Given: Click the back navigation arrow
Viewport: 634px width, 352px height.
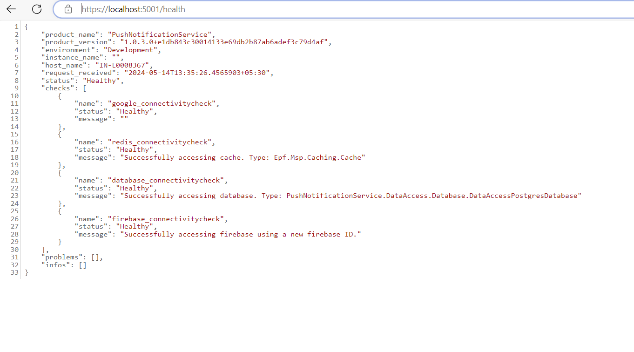Looking at the screenshot, I should click(11, 9).
